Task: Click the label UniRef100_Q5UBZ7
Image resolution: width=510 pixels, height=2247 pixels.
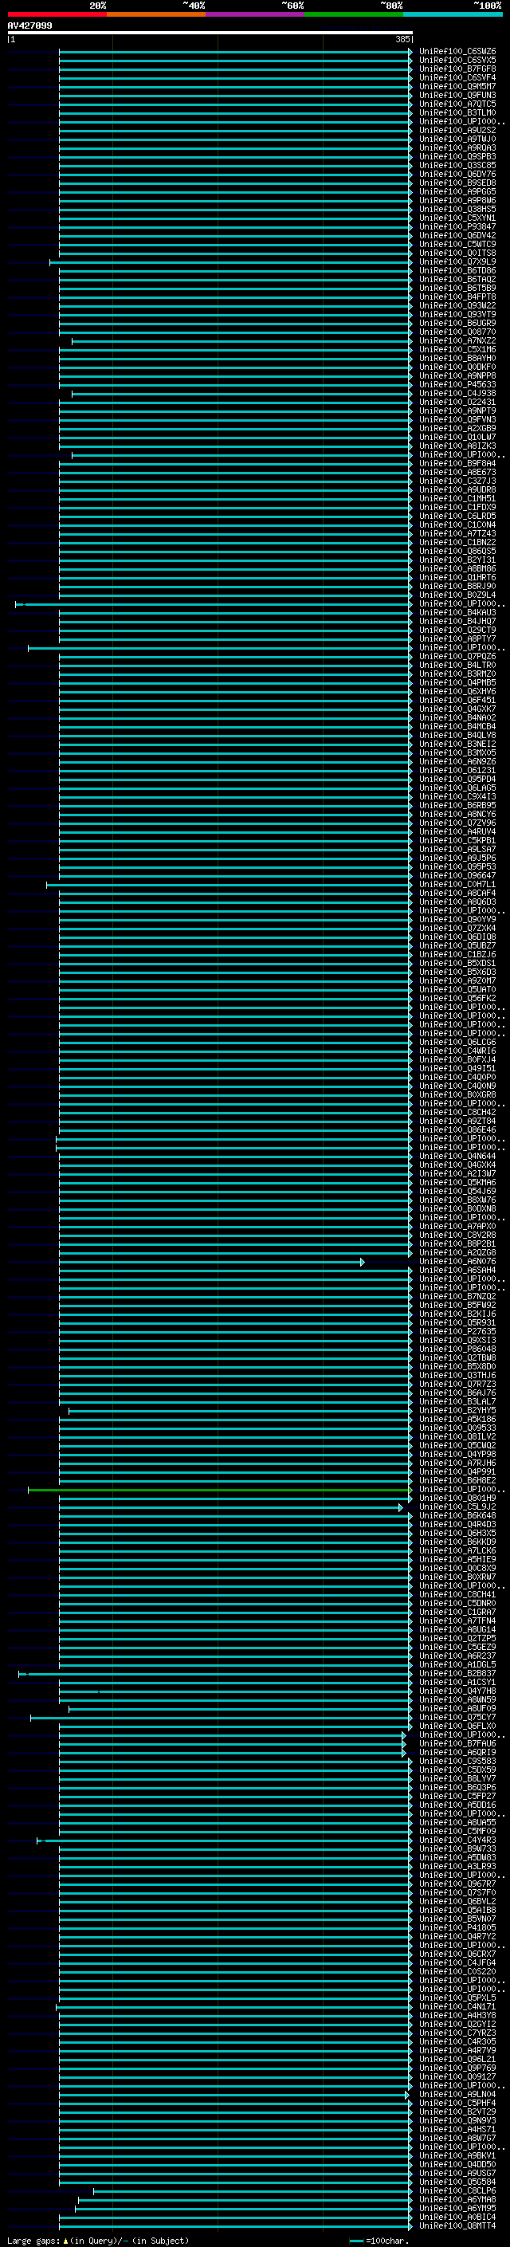Action: click(x=457, y=945)
